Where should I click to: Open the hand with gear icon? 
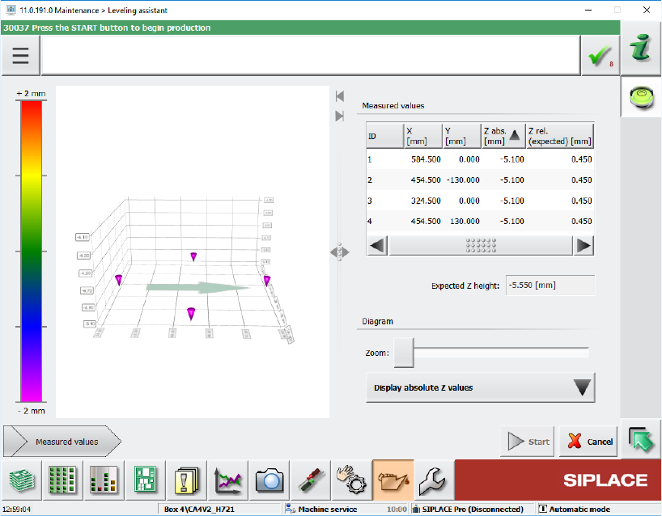pyautogui.click(x=351, y=480)
